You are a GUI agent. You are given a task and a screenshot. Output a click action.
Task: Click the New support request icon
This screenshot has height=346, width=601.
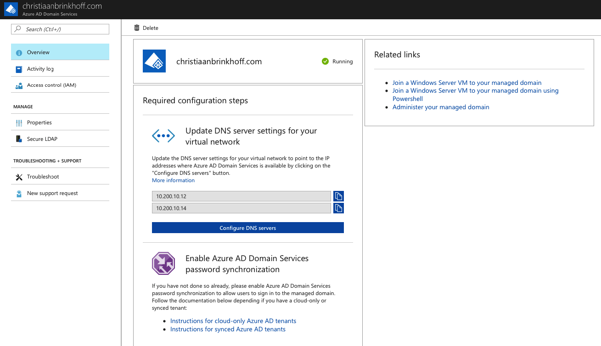(19, 194)
